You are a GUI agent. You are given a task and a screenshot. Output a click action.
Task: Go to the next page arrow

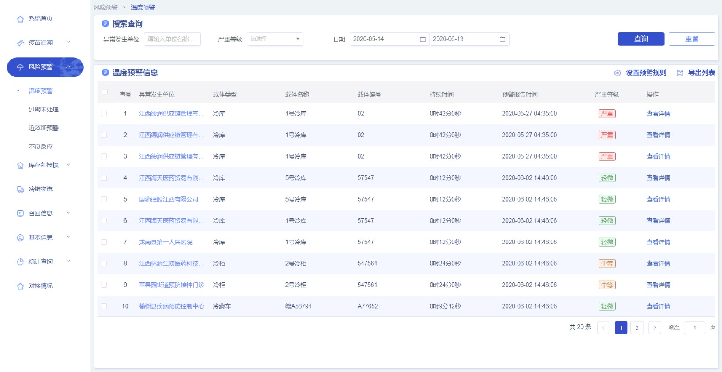click(655, 327)
